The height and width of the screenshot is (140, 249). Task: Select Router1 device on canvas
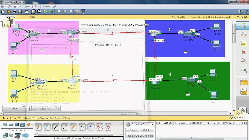[x=72, y=81]
